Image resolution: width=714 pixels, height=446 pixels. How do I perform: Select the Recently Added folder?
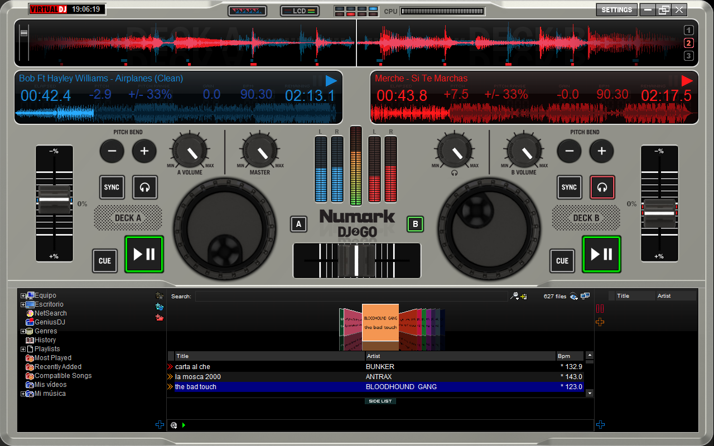point(54,367)
